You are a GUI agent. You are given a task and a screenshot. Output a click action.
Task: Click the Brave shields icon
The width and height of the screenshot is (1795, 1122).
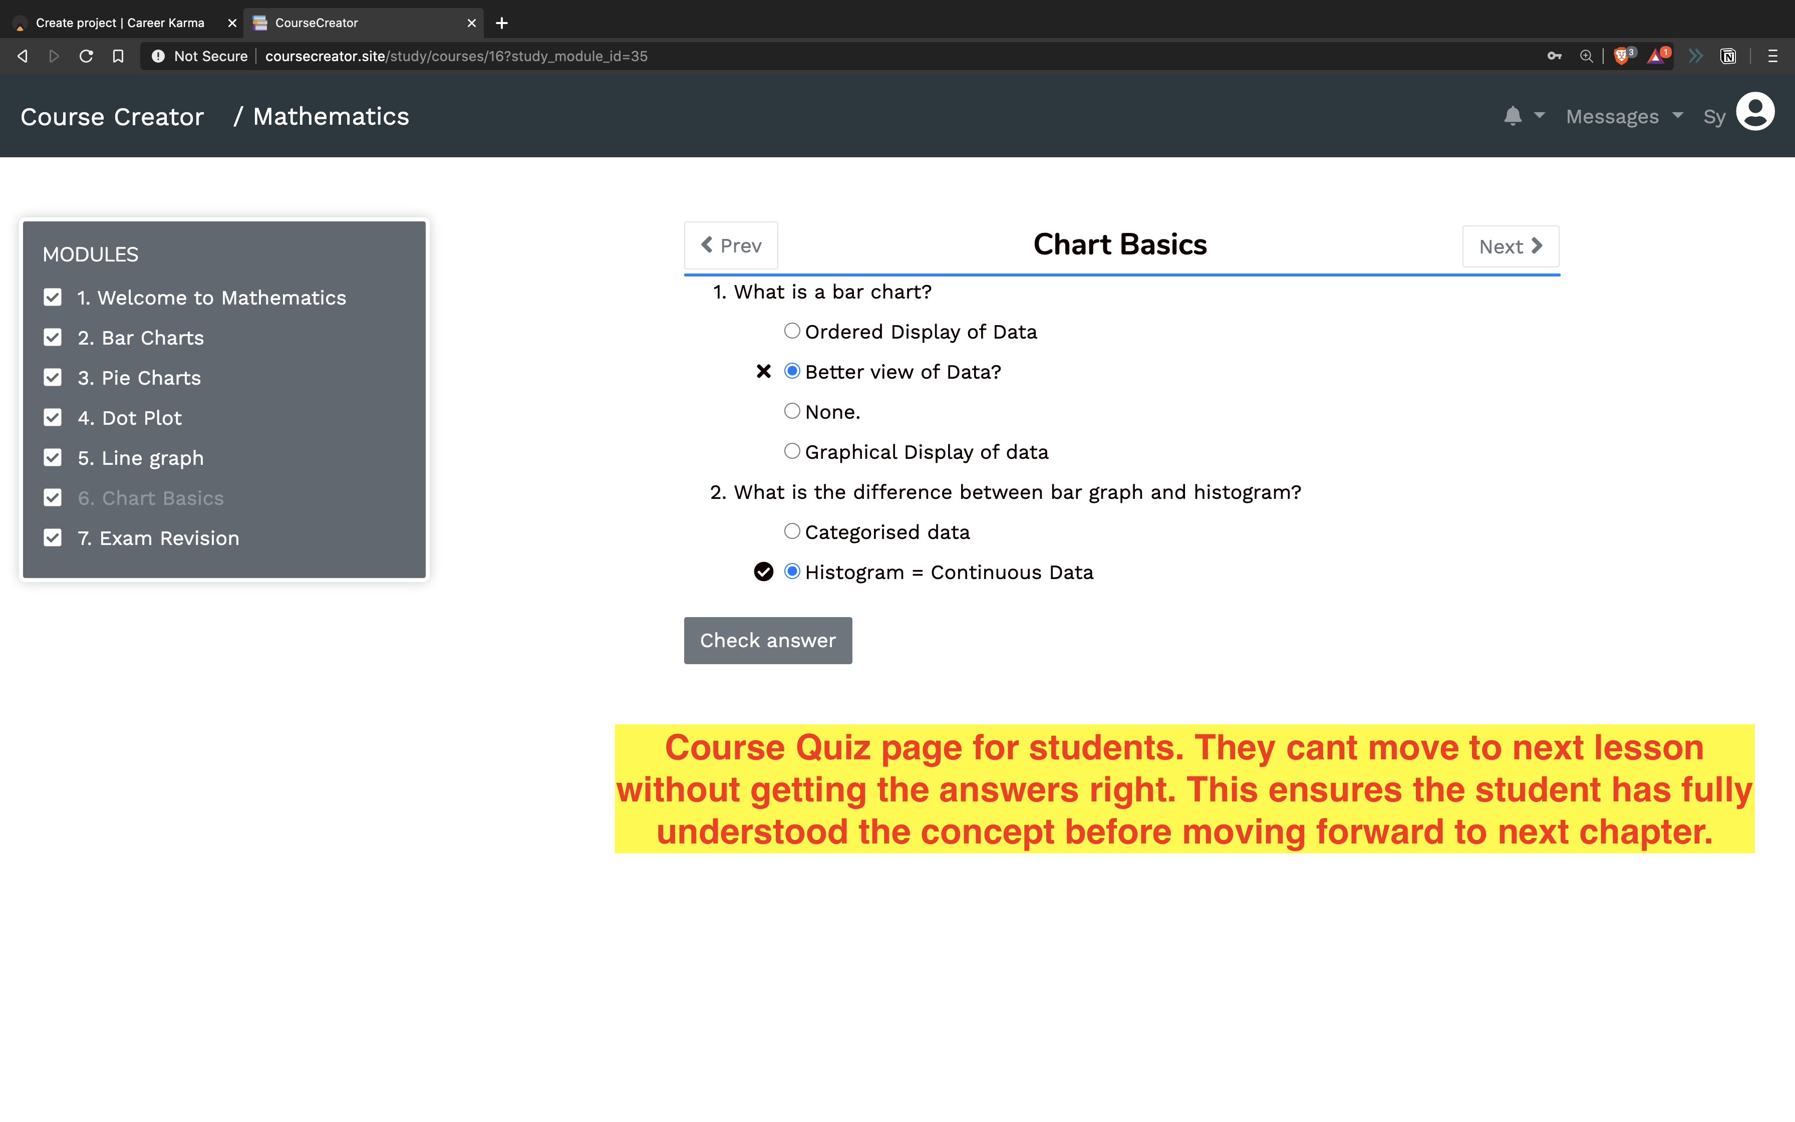click(1621, 57)
